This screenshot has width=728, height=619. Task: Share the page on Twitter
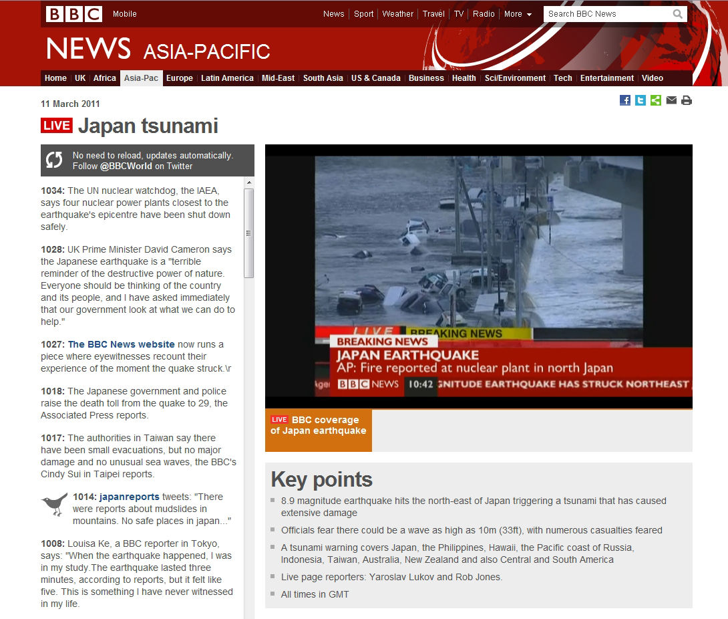point(641,100)
